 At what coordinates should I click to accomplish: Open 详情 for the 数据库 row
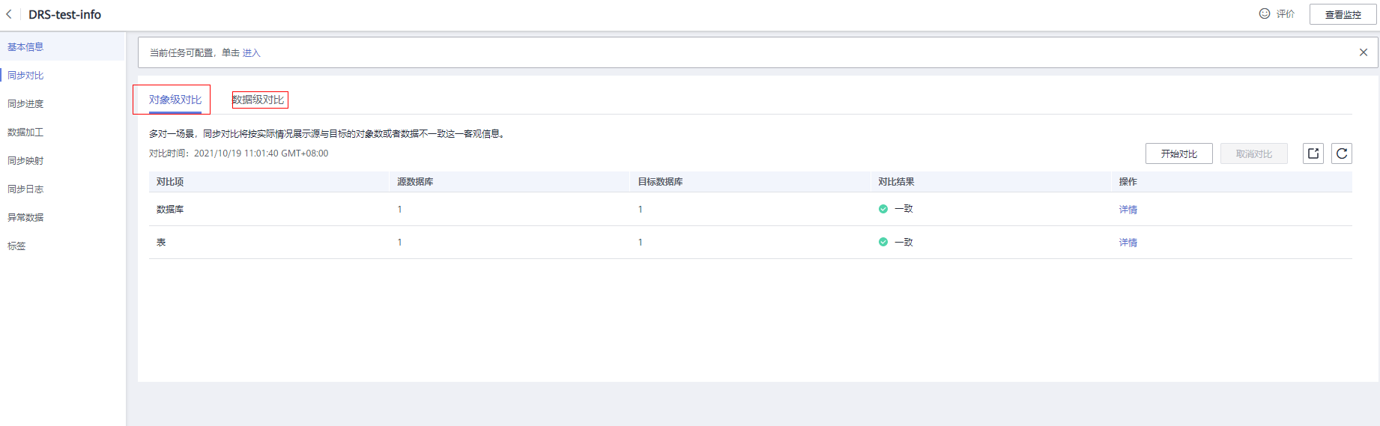(x=1128, y=210)
